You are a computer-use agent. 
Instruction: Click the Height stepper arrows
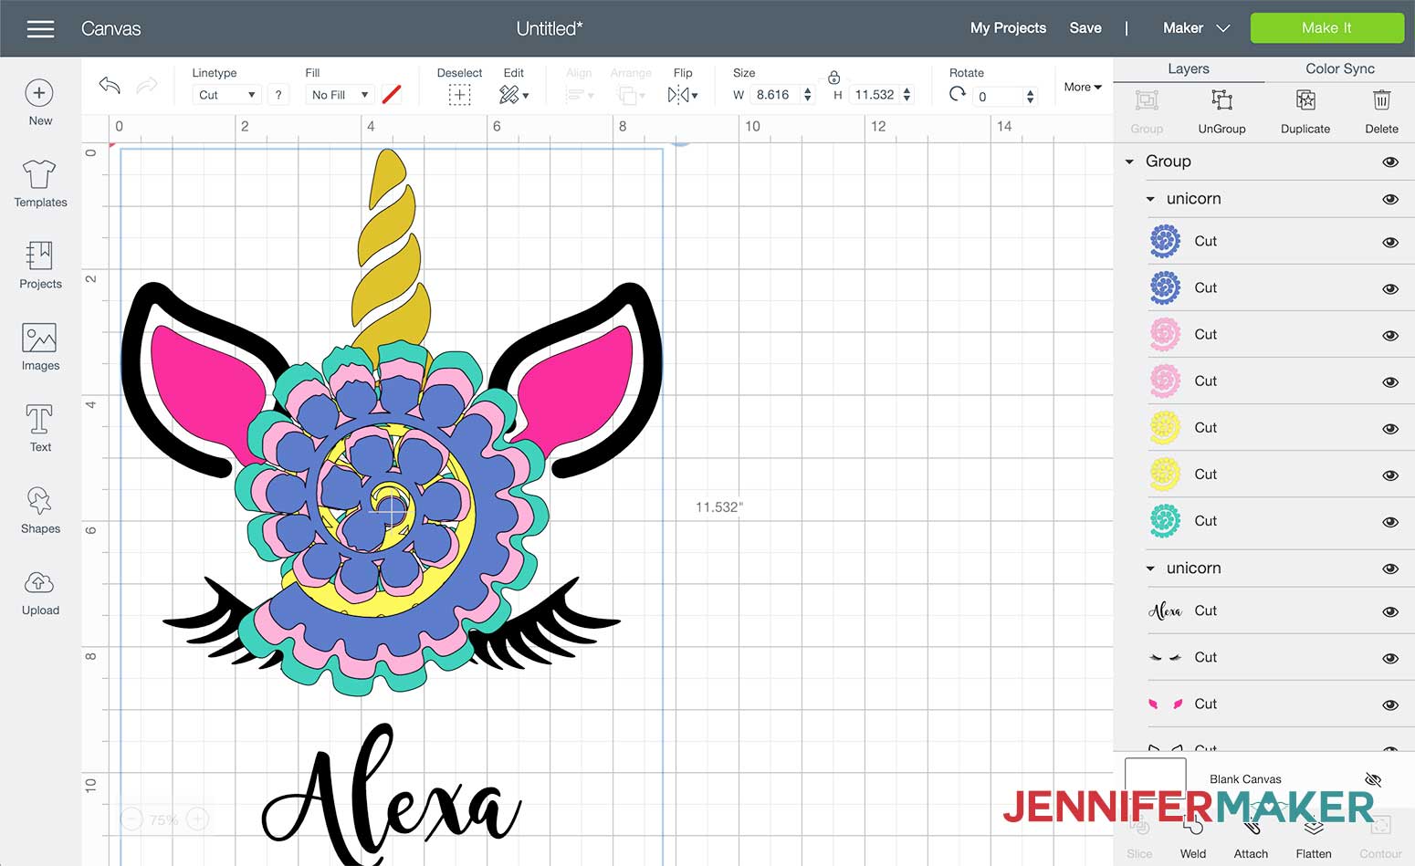(x=907, y=95)
